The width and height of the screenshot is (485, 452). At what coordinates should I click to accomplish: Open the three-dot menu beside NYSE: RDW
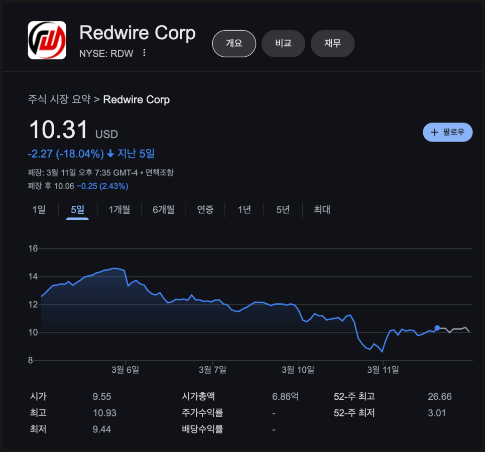click(x=144, y=53)
